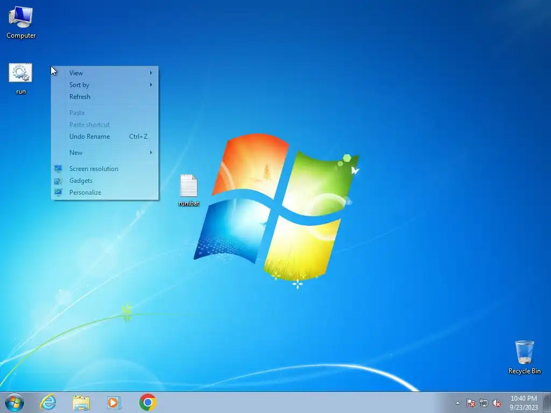
Task: Click the Show desktop strip
Action: pyautogui.click(x=547, y=403)
